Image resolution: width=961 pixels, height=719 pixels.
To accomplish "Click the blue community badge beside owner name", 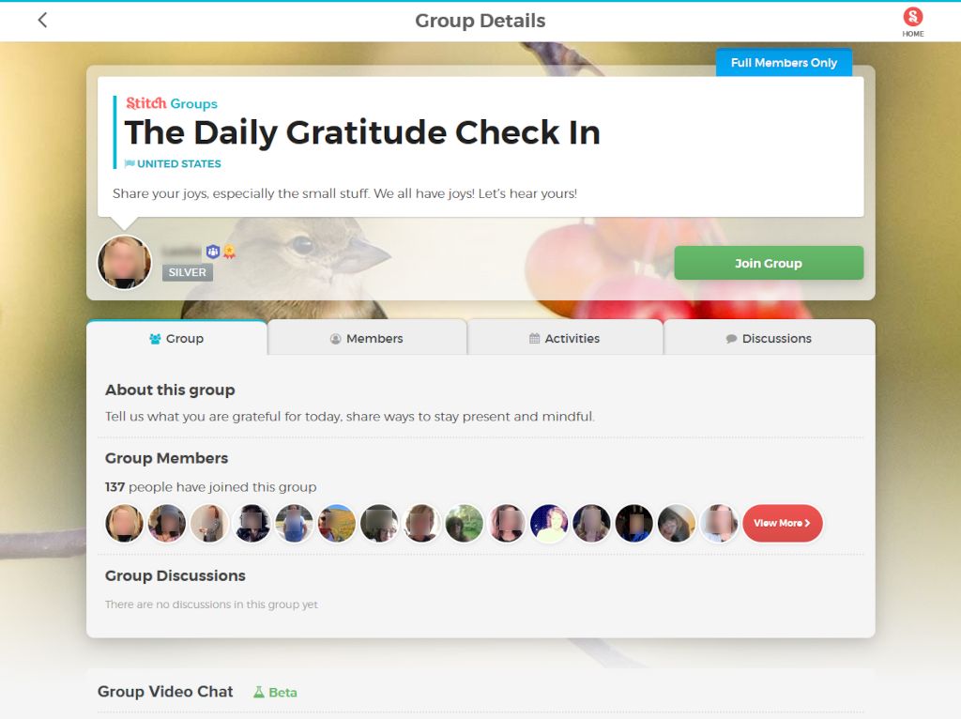I will click(213, 252).
